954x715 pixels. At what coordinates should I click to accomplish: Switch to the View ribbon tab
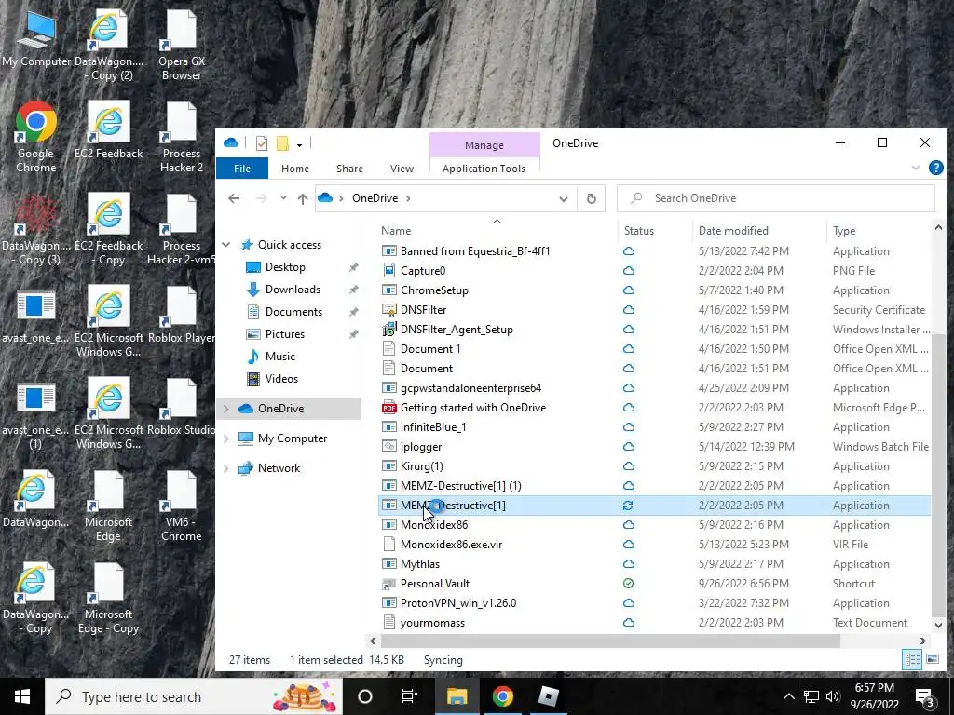click(402, 169)
